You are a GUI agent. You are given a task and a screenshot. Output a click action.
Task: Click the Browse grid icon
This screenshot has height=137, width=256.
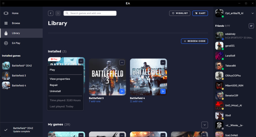[6, 23]
